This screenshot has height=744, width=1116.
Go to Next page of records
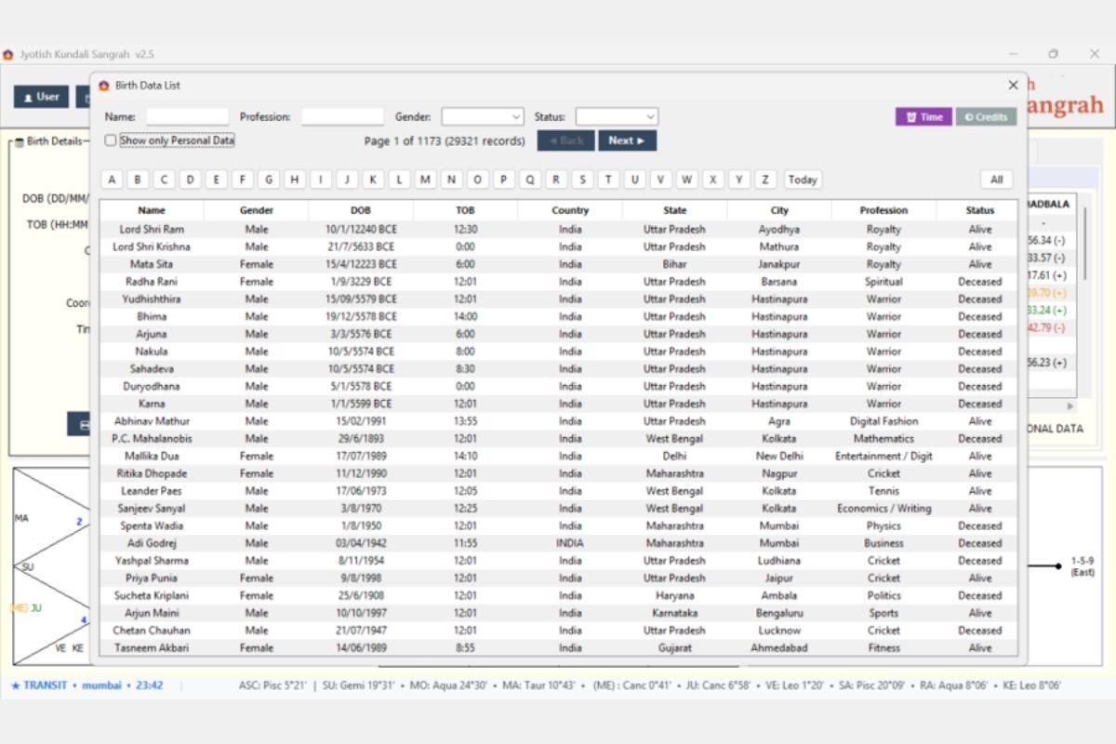[628, 140]
